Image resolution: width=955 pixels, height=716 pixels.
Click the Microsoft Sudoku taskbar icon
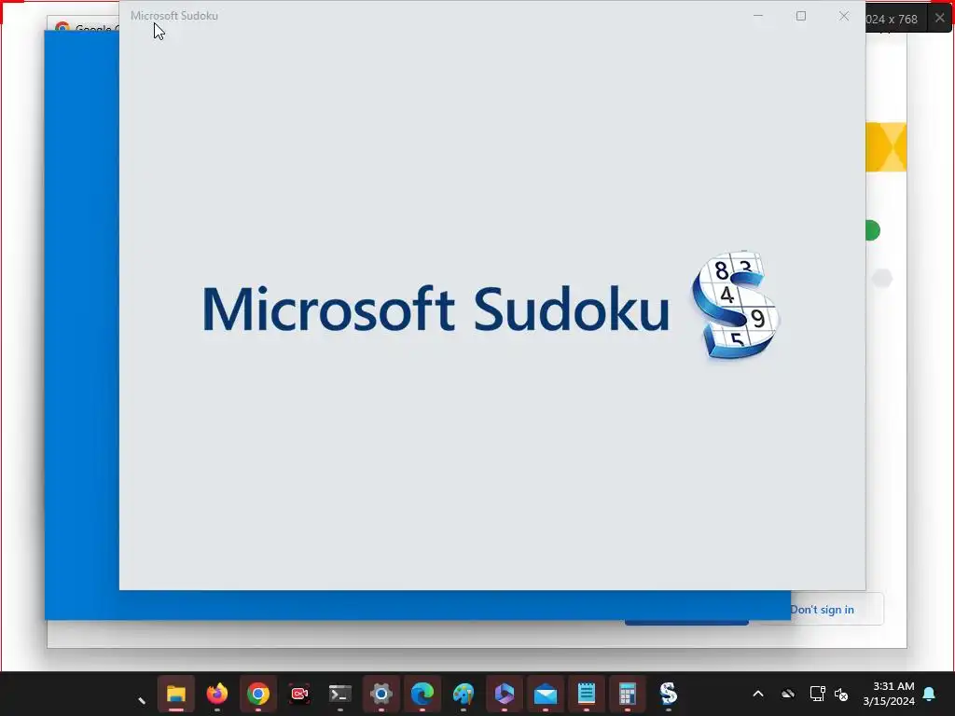click(x=668, y=694)
